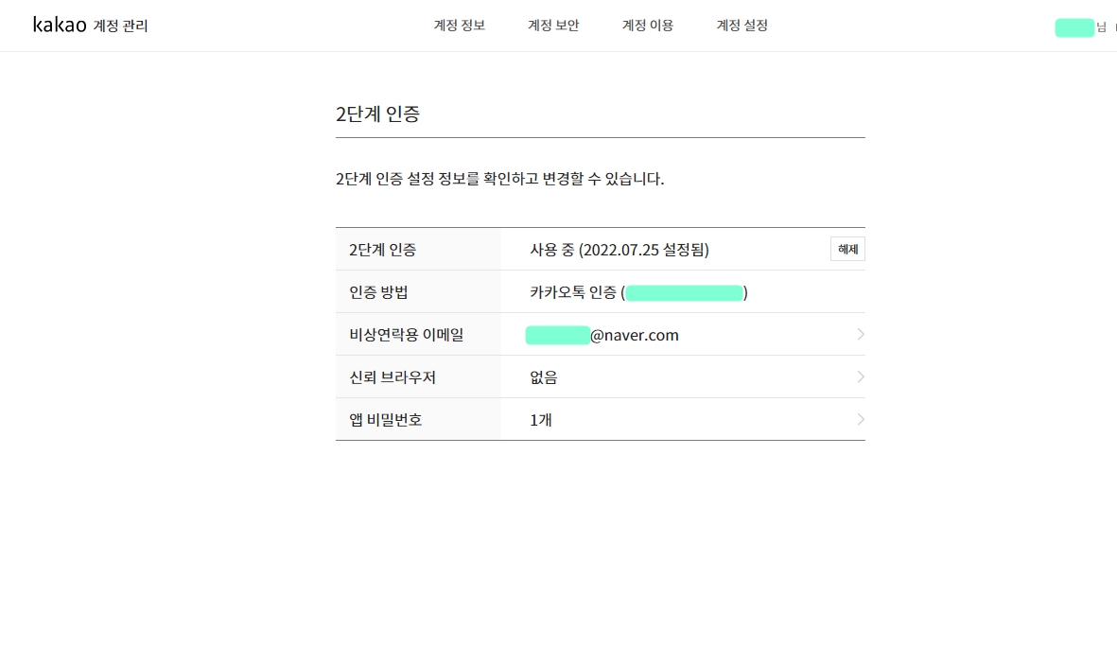Expand the 앱 비밀번호 row chevron
The image size is (1117, 647).
[859, 419]
